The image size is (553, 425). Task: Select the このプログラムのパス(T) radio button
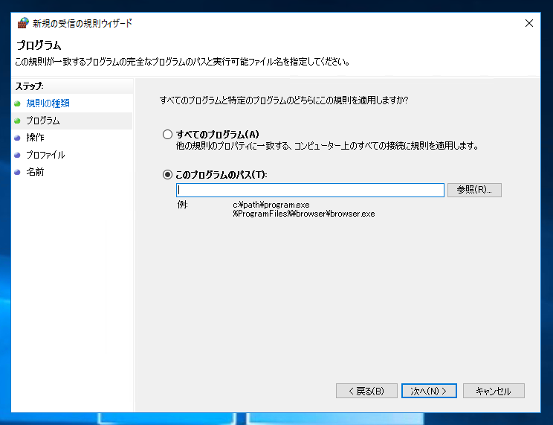pos(167,174)
